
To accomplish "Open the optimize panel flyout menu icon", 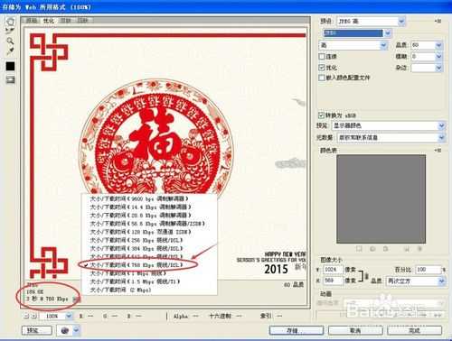I will [438, 21].
